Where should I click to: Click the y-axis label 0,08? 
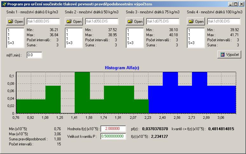pos(10,84)
